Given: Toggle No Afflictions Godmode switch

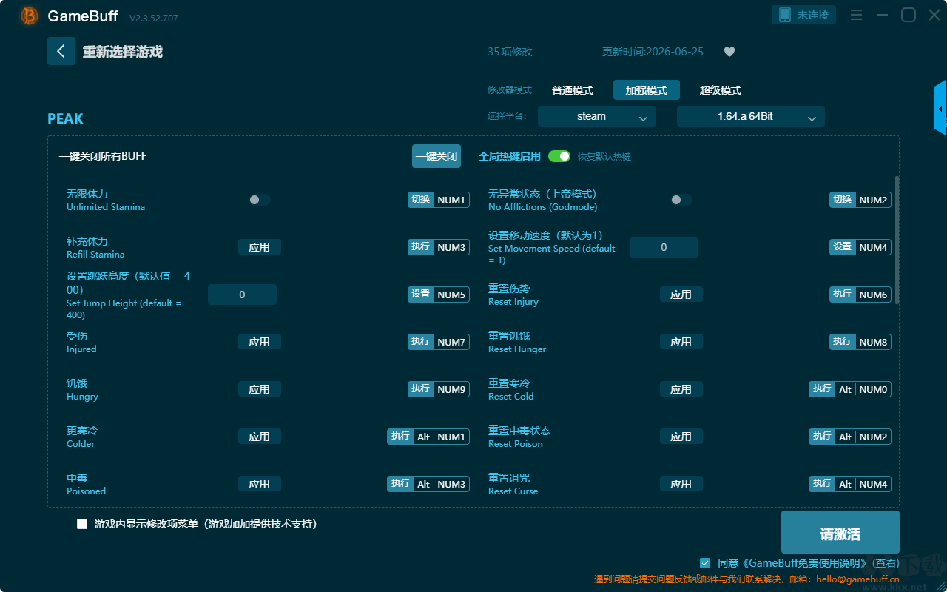Looking at the screenshot, I should tap(681, 200).
